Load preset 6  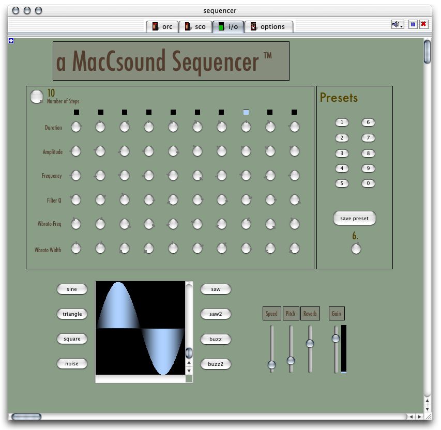pos(368,122)
